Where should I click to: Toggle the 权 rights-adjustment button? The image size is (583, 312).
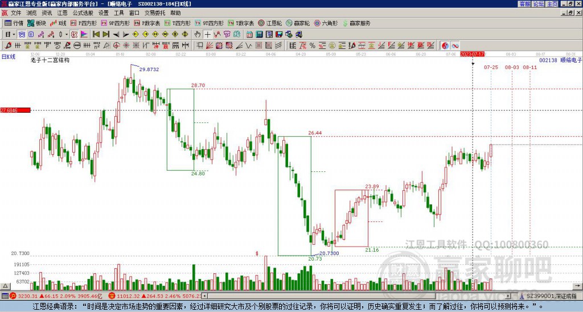[74, 34]
